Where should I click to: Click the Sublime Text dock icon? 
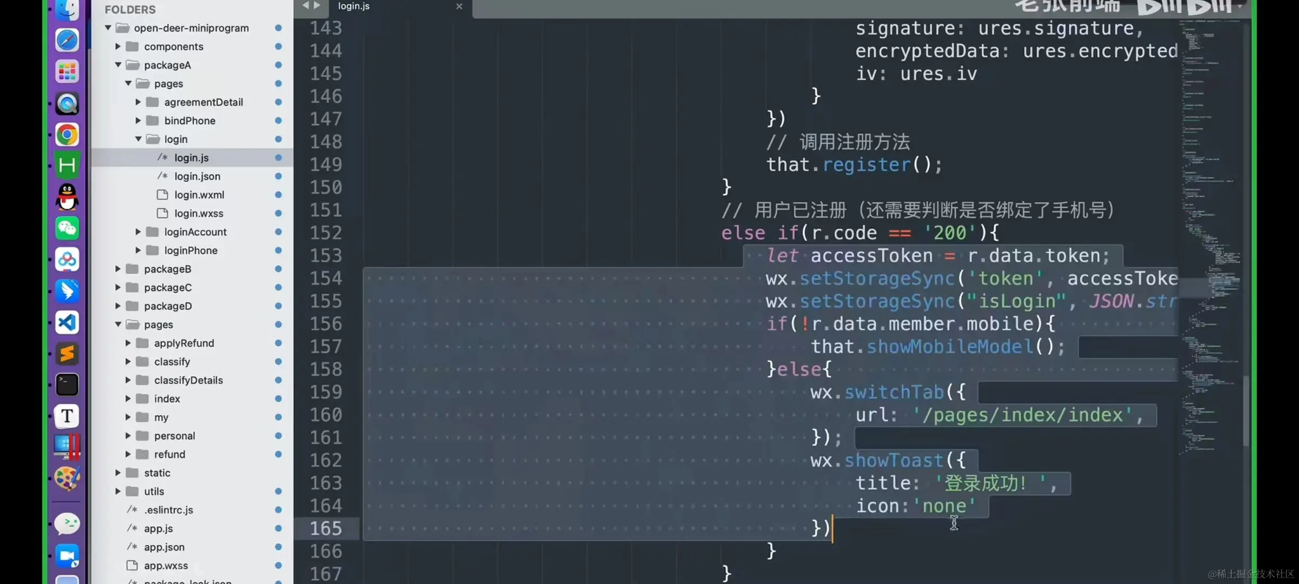(67, 354)
